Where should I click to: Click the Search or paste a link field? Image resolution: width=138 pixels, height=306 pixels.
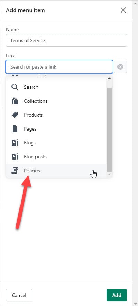pyautogui.click(x=59, y=67)
